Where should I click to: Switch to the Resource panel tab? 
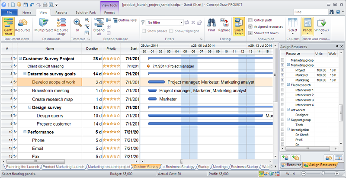tap(291, 165)
